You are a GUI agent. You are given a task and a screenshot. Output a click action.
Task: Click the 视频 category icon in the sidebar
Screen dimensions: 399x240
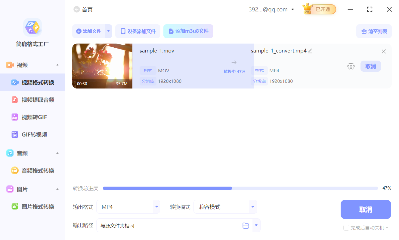(10, 65)
